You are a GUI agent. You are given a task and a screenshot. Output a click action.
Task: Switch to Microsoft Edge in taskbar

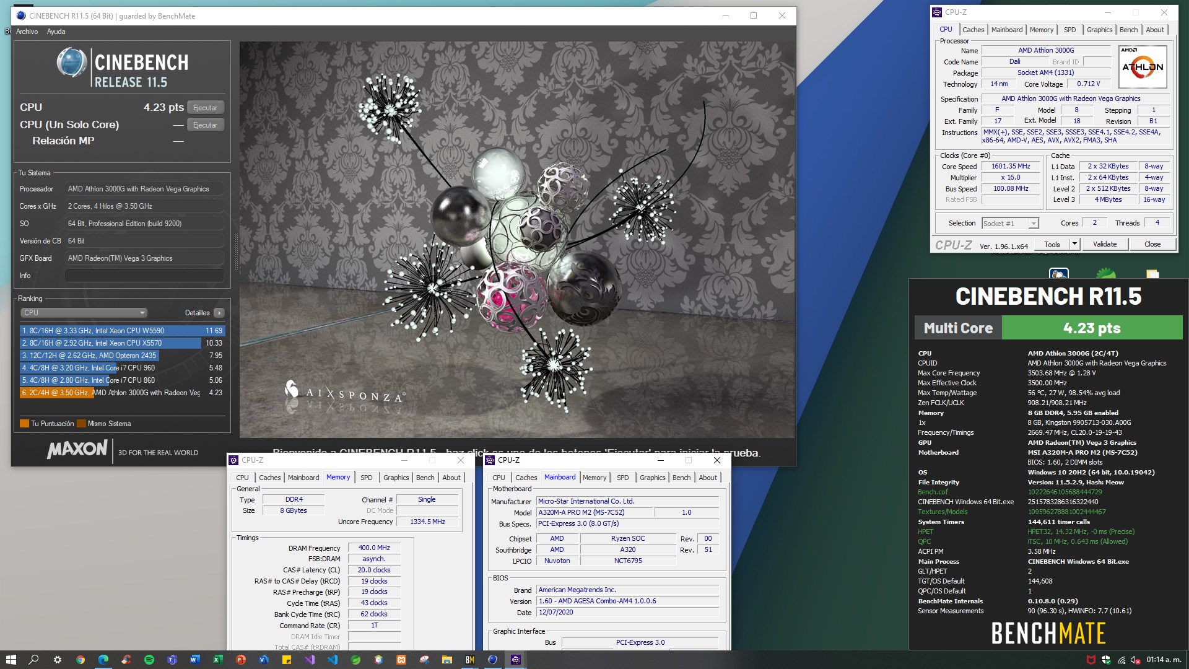click(x=103, y=660)
